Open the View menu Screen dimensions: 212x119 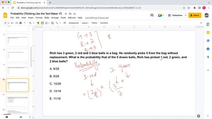point(24,18)
